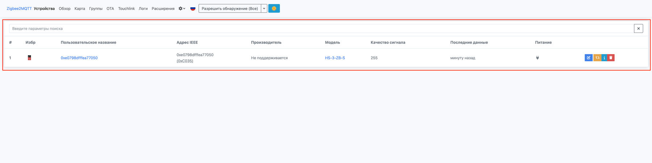Click the red trash icon to remove device
Viewport: 652px width, 163px height.
click(x=611, y=58)
